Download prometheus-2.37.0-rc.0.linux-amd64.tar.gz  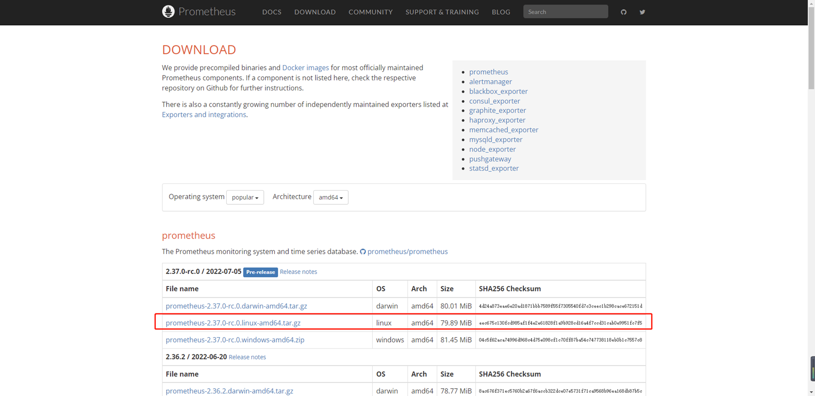(x=233, y=323)
